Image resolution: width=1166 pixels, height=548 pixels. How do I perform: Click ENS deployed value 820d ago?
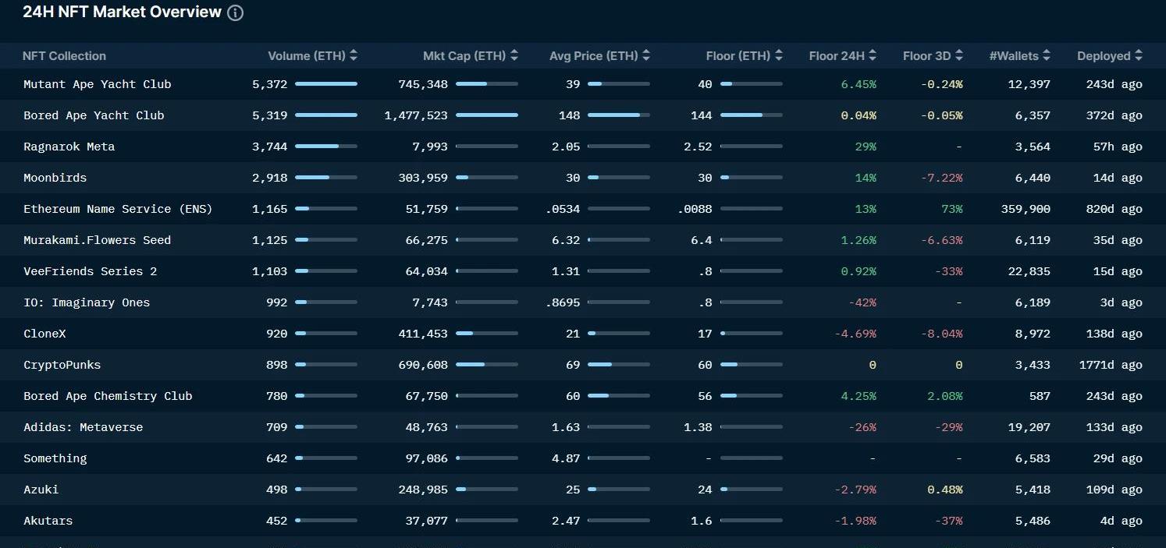[x=1114, y=209]
